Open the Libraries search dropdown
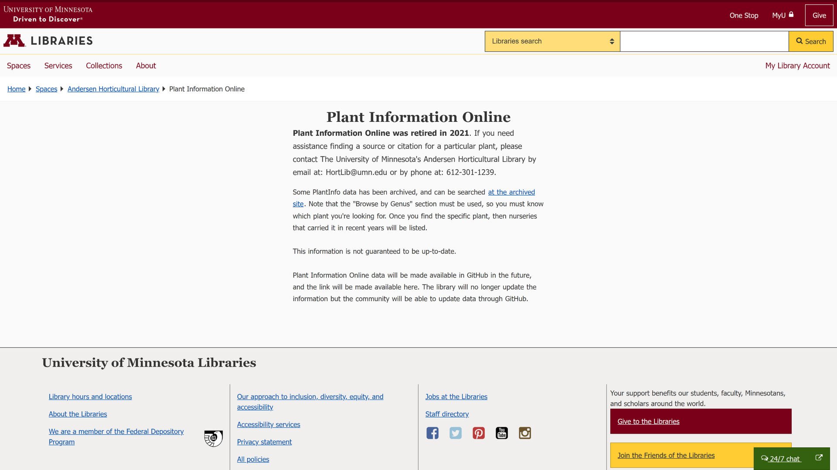Screen dimensions: 837x470 point(552,41)
